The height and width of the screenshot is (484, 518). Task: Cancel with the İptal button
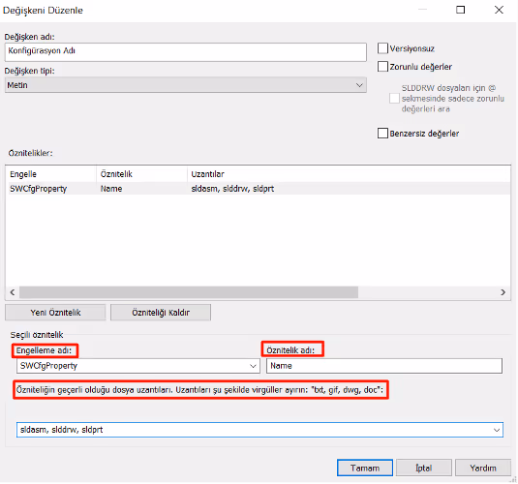[424, 468]
